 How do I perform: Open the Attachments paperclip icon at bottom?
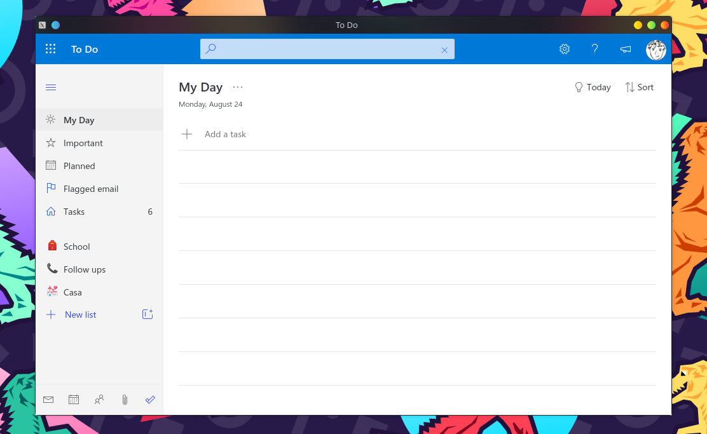tap(125, 400)
